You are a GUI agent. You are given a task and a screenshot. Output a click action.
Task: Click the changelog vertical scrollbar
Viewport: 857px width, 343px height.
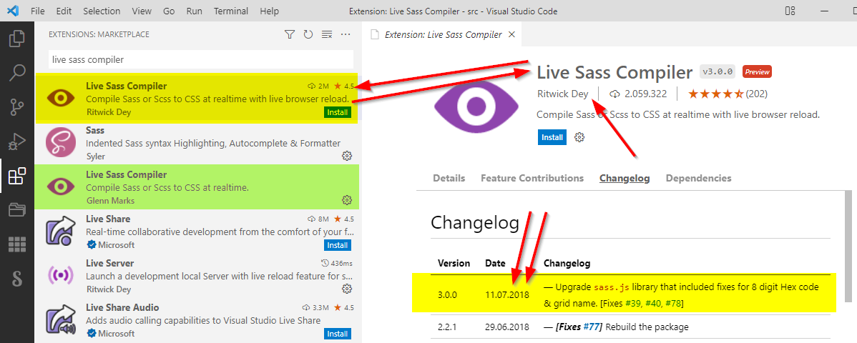848,246
